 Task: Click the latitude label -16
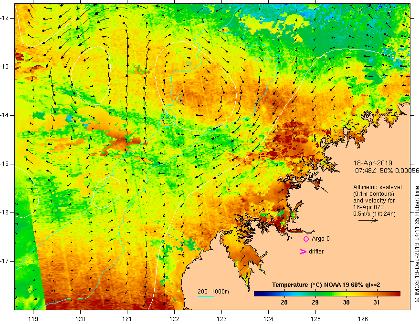5,213
